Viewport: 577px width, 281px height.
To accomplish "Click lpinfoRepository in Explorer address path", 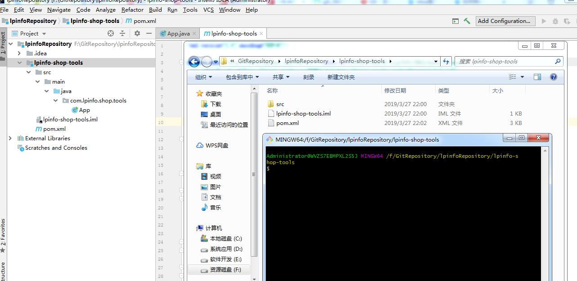I will [307, 61].
